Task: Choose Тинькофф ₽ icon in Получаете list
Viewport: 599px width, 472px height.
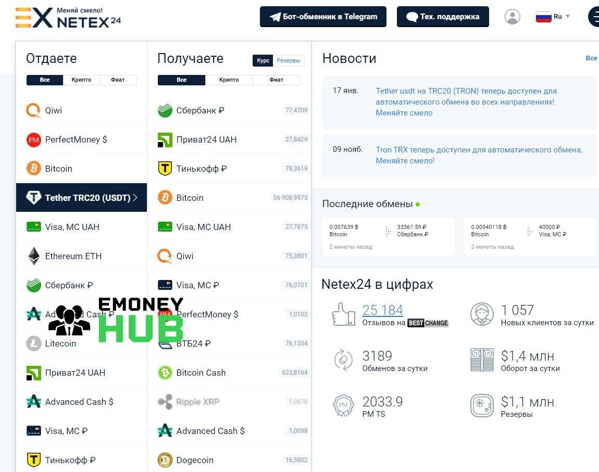Action: (x=165, y=168)
